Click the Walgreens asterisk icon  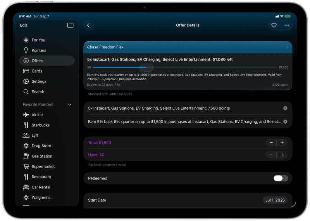(26, 197)
